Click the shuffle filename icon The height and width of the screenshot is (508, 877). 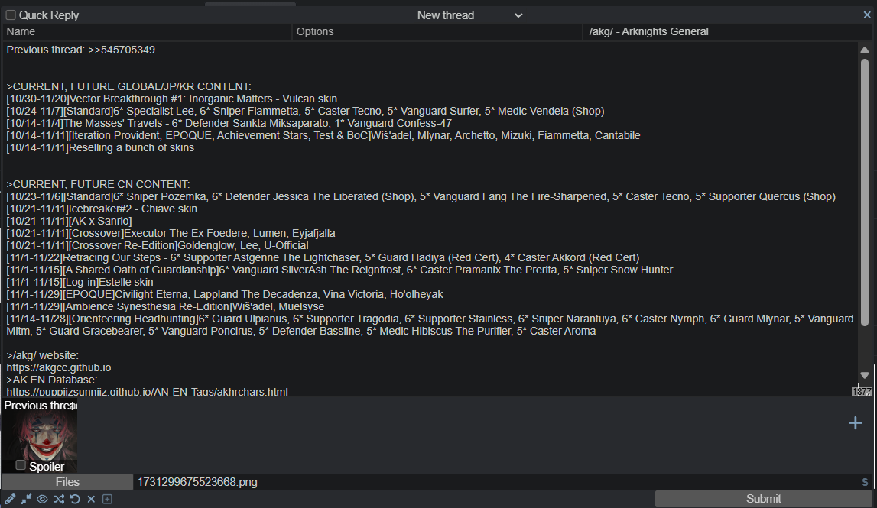[59, 499]
